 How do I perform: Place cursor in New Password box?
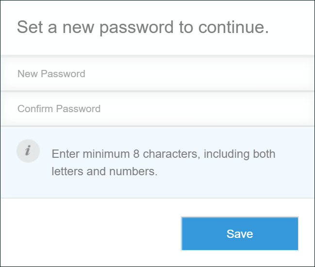157,74
